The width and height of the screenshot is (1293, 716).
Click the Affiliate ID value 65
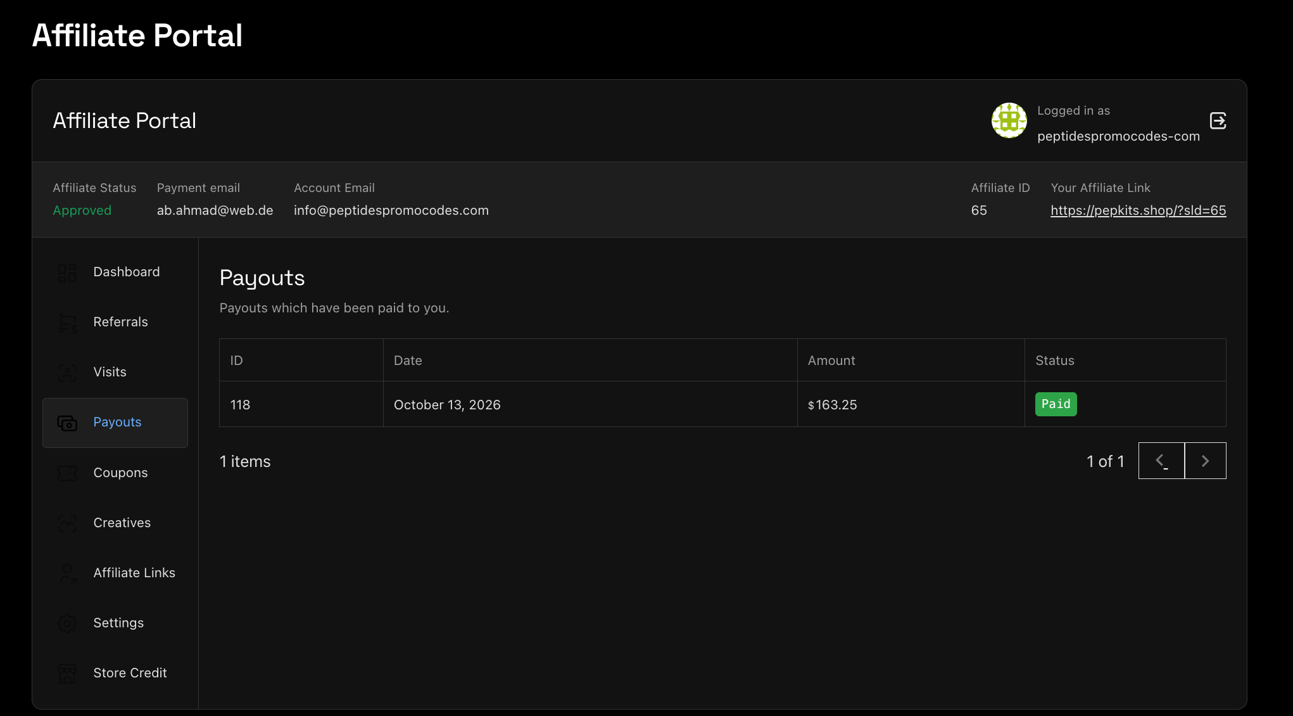tap(979, 210)
